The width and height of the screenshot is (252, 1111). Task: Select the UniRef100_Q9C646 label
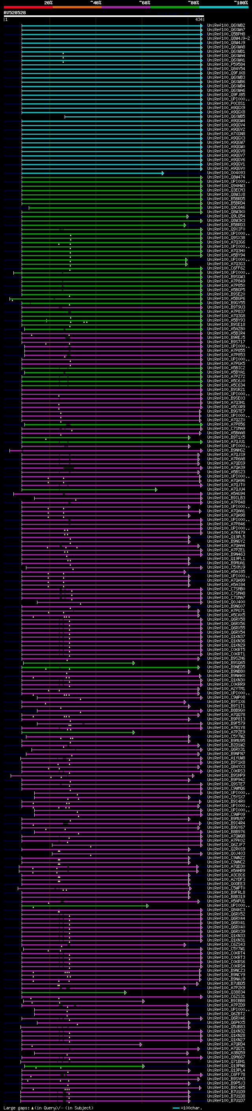coord(226,207)
